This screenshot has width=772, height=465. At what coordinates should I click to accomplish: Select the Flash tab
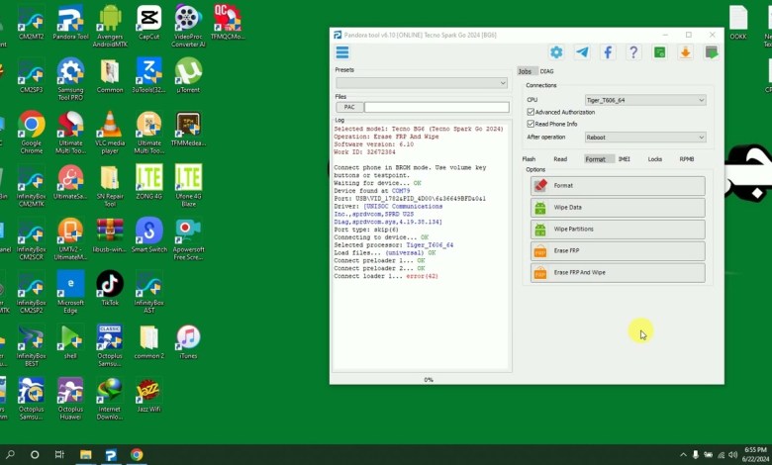pos(529,159)
